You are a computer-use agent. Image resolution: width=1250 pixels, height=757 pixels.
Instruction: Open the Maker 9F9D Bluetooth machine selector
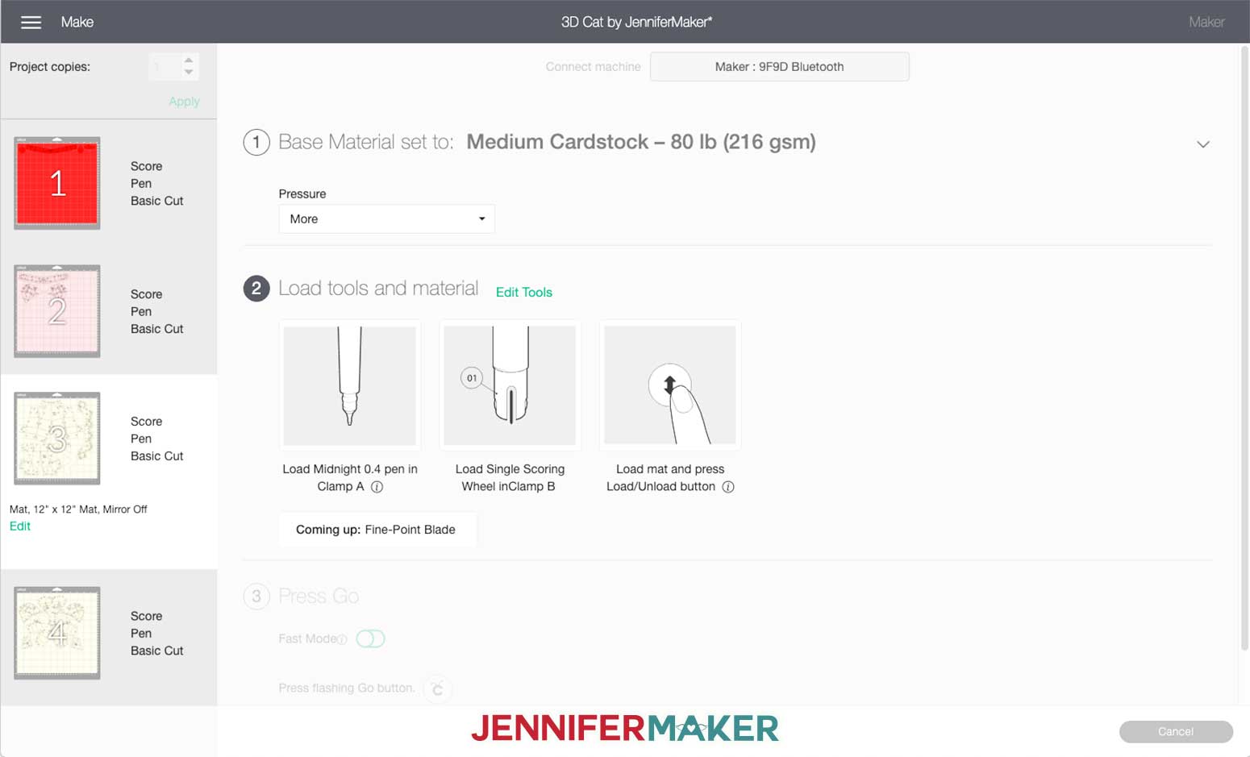780,67
